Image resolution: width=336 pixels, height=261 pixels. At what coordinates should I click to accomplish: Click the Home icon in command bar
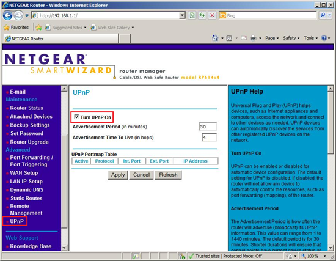(x=215, y=38)
